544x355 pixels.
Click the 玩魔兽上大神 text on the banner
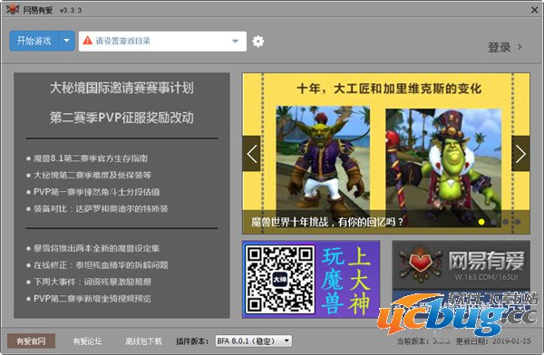[346, 280]
